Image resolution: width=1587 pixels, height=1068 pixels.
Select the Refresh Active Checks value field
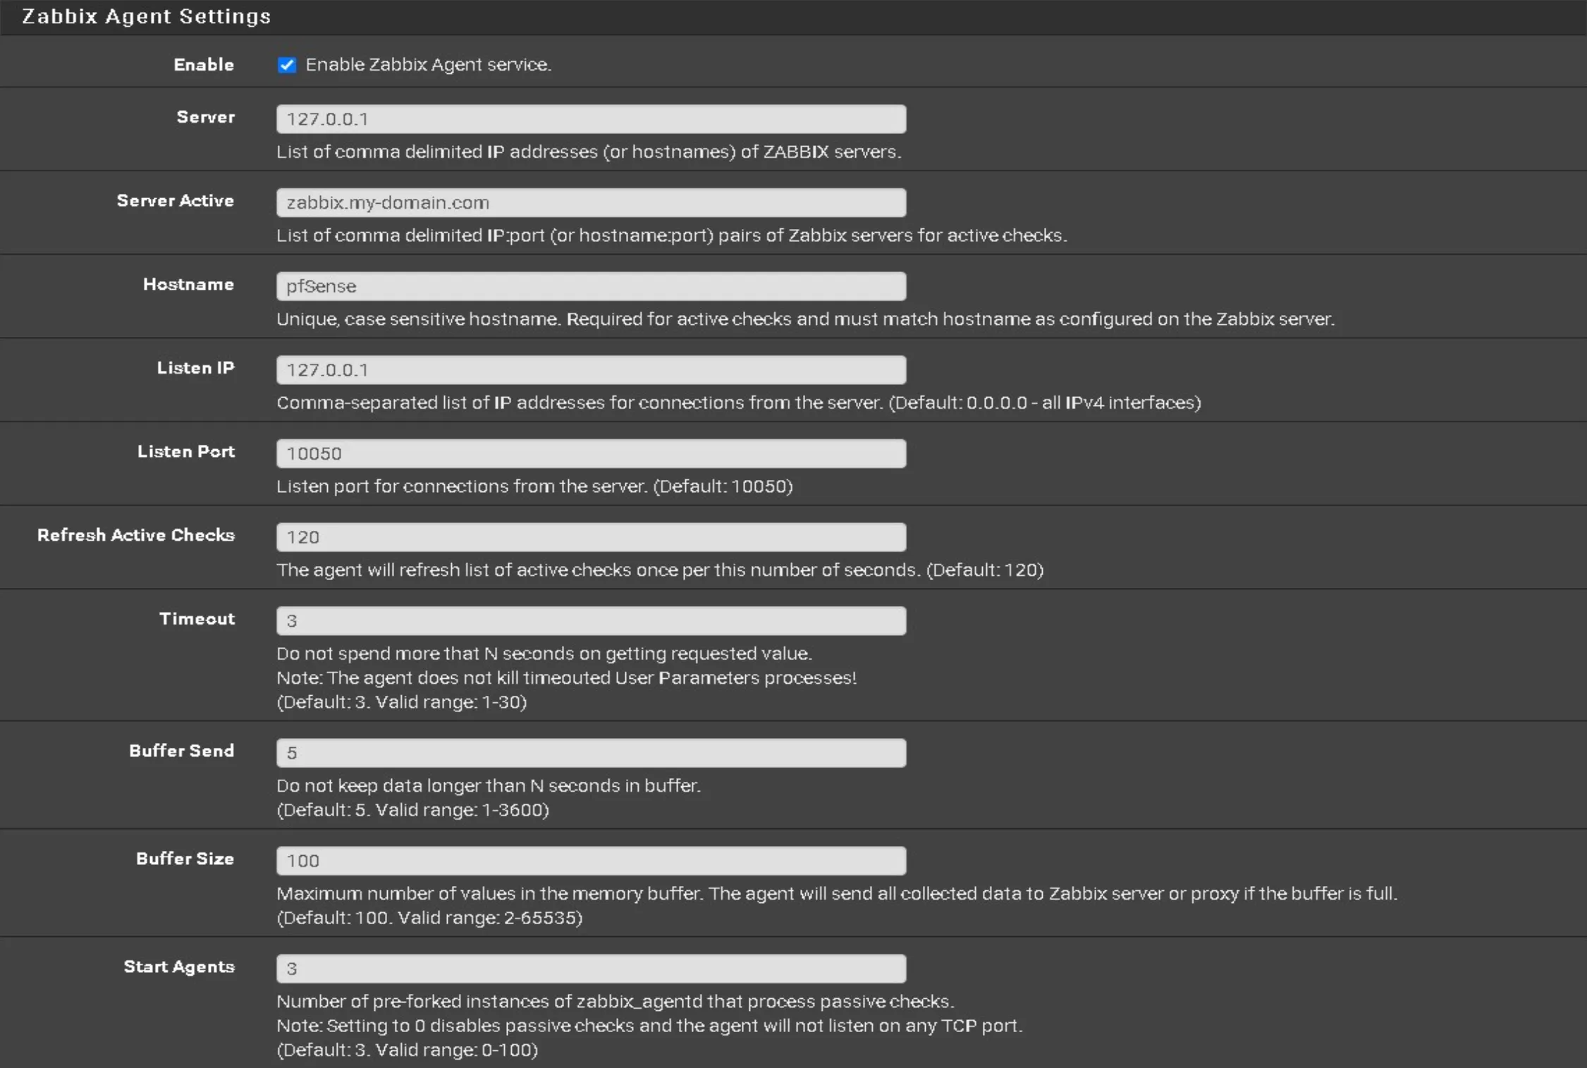591,536
